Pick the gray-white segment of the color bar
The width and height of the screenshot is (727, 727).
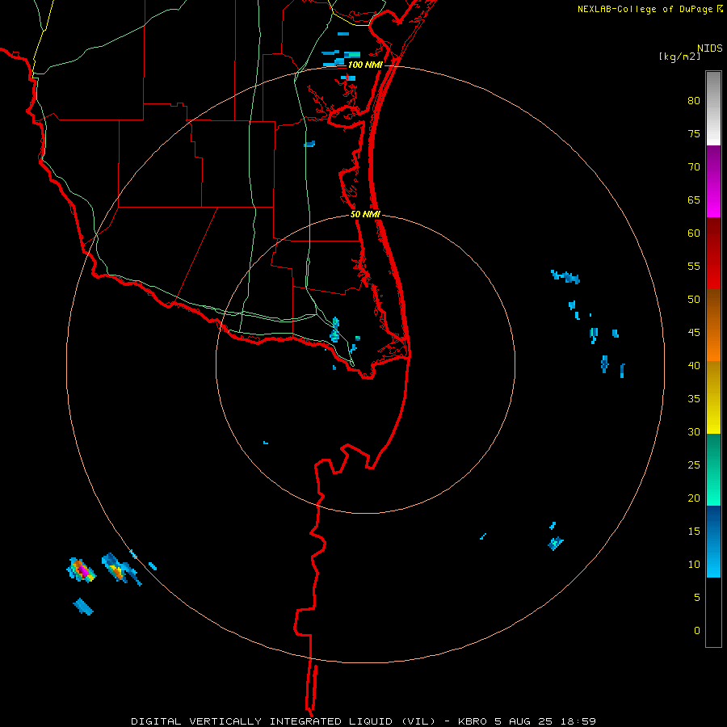point(713,108)
